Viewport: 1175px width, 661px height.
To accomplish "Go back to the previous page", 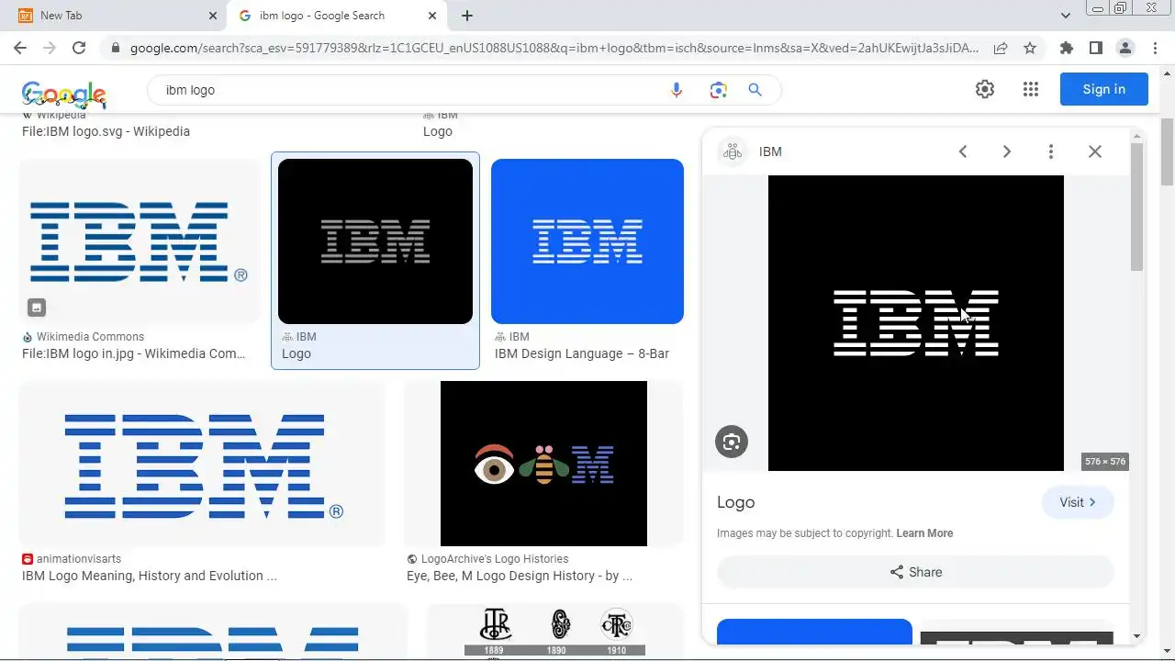I will tap(20, 48).
